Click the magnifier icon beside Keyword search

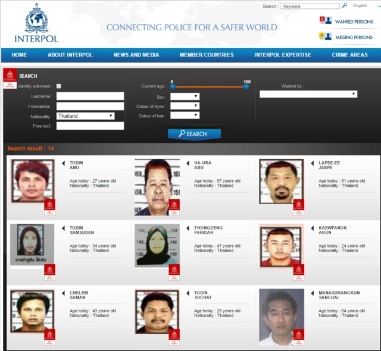click(x=345, y=6)
